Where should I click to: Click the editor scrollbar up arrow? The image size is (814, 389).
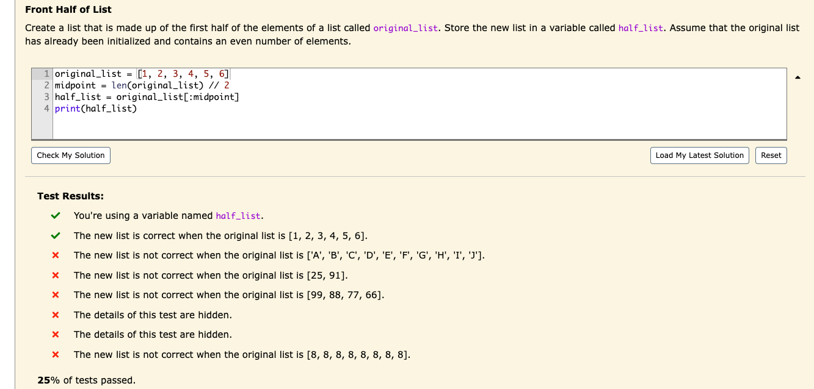coord(798,77)
